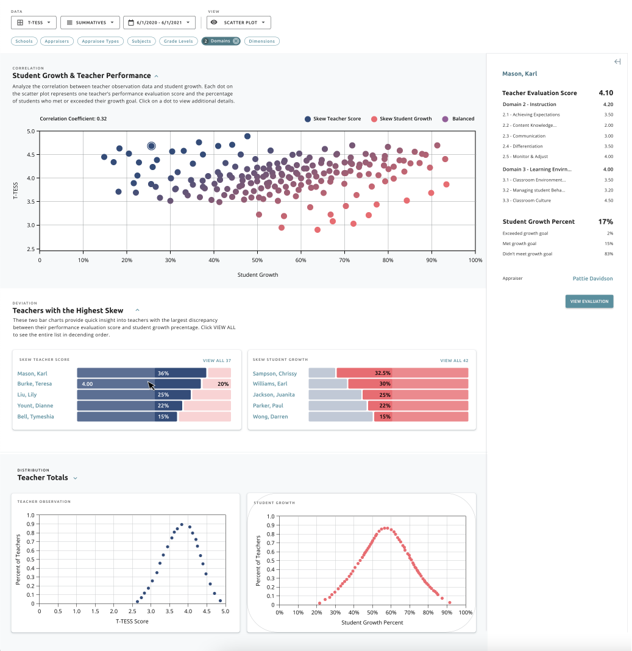The image size is (632, 651).
Task: Open the Grade Levels filter chip
Action: (x=179, y=41)
